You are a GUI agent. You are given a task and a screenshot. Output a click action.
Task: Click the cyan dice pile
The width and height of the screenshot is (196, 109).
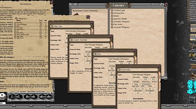pos(192,87)
